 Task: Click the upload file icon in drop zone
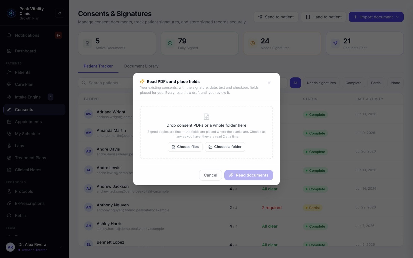pyautogui.click(x=206, y=117)
